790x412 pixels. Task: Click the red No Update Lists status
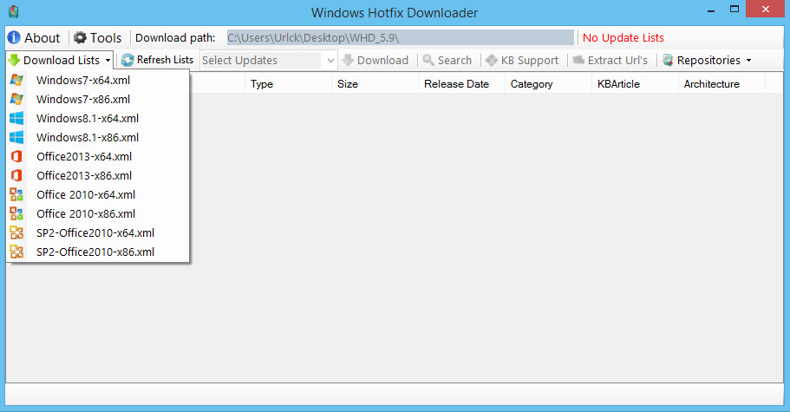point(624,38)
